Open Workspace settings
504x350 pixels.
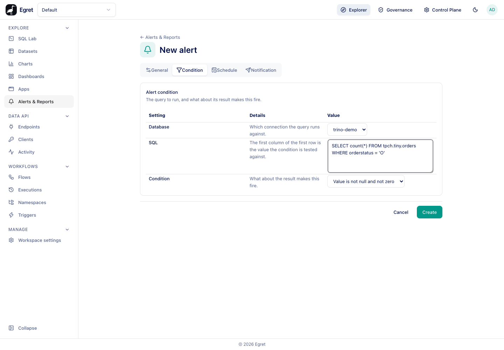point(39,240)
